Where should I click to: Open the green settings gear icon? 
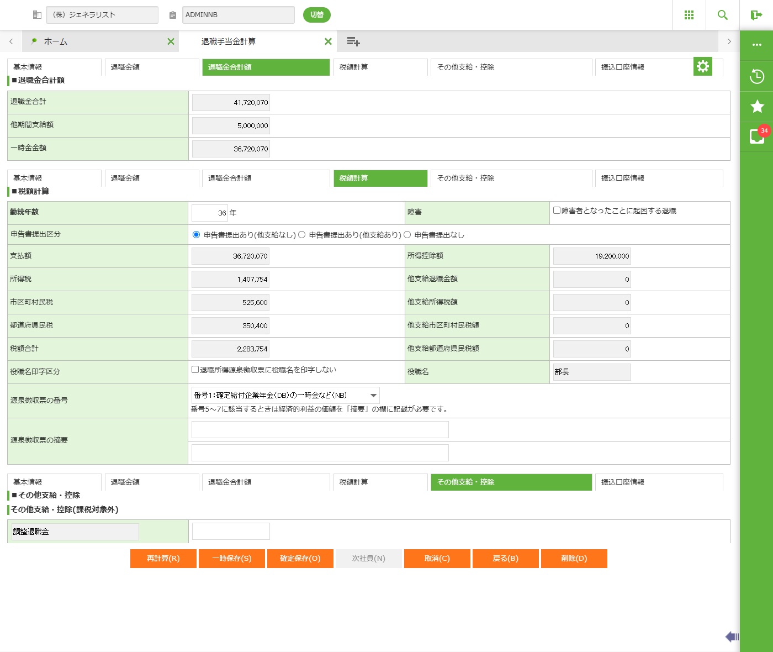pos(702,66)
